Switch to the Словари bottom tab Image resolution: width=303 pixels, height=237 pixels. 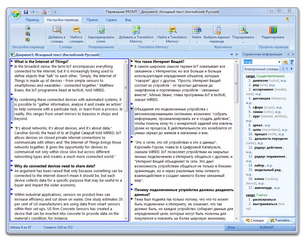pos(255,220)
